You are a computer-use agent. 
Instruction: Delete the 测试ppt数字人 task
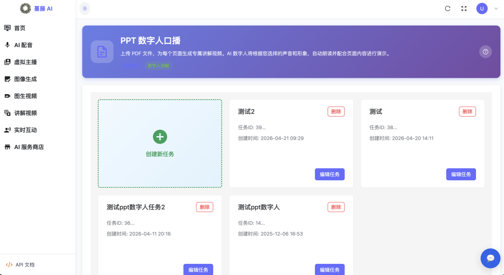[336, 207]
